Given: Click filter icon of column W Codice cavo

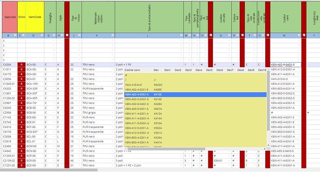Looking at the screenshot, I should [x=299, y=35].
